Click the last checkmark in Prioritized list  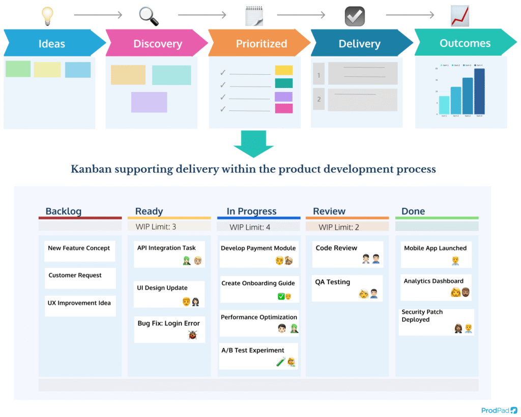(x=223, y=109)
